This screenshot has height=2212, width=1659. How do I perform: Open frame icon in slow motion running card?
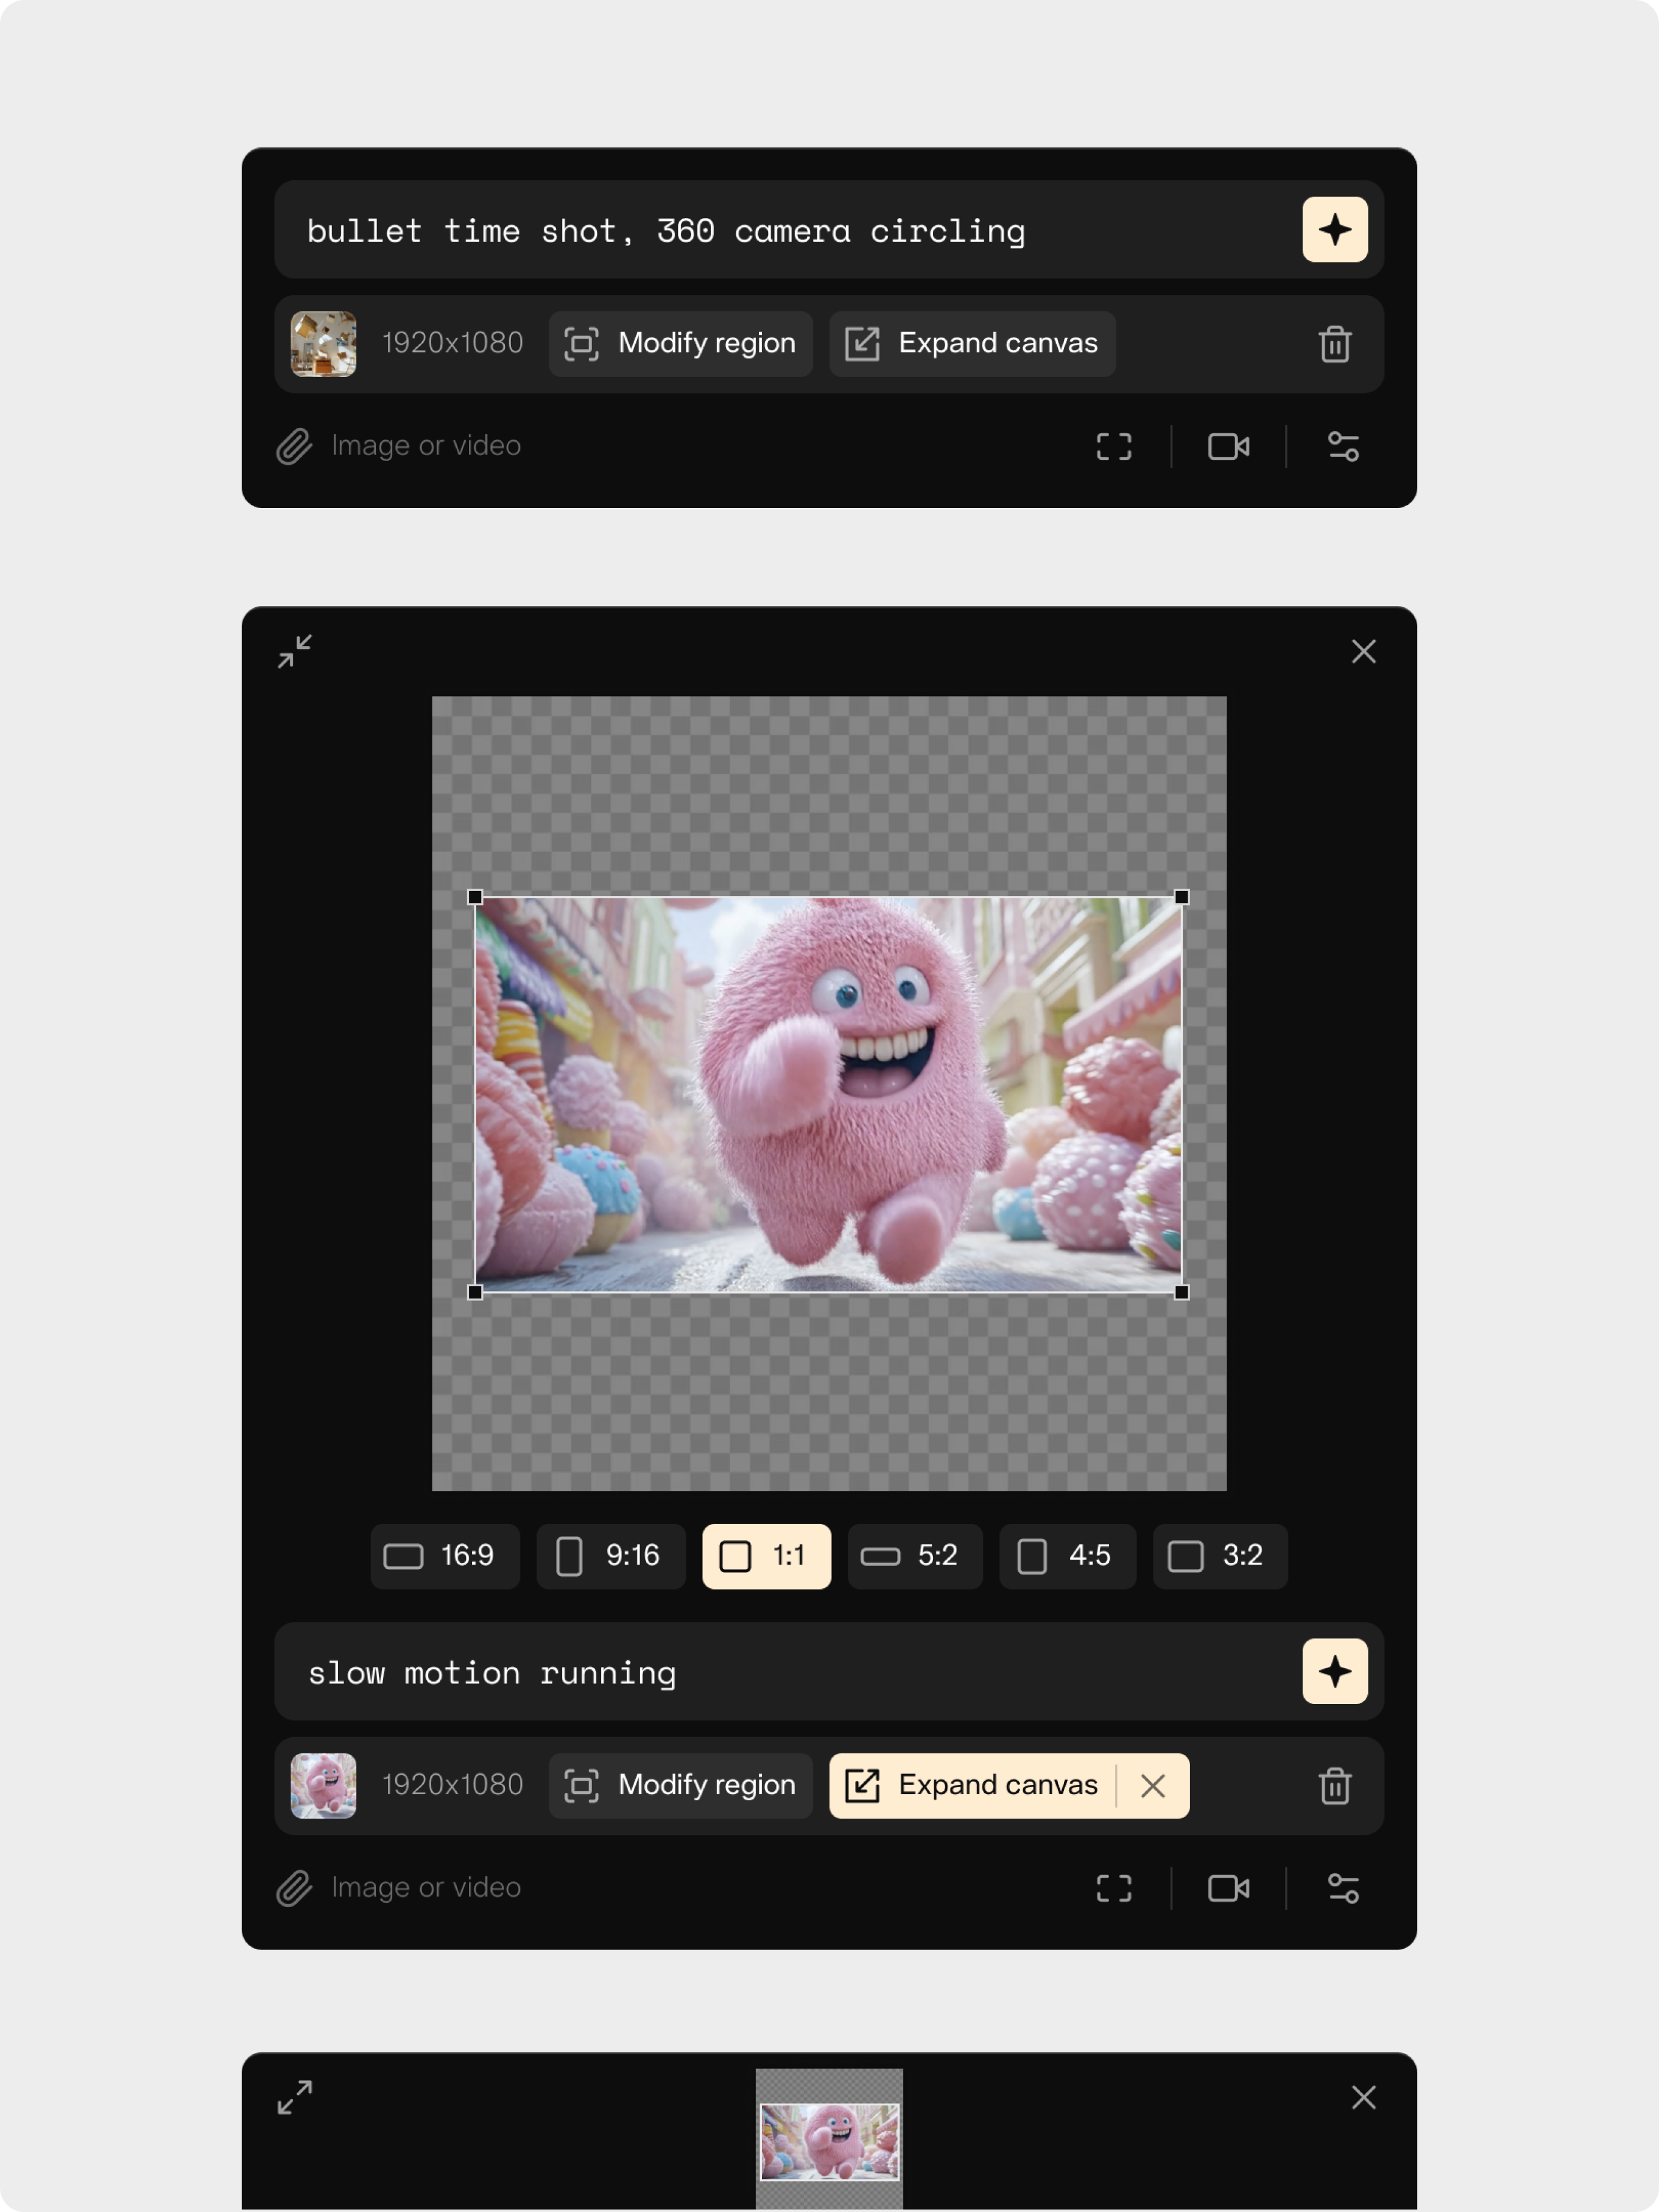pyautogui.click(x=1114, y=1888)
